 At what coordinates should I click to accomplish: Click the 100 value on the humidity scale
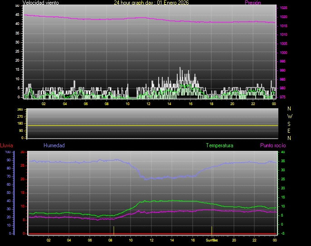(x=8, y=152)
